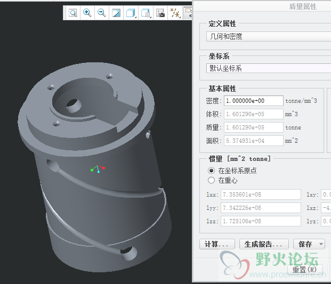
Task: Click the Ixz inertia value field
Action: [x=326, y=208]
